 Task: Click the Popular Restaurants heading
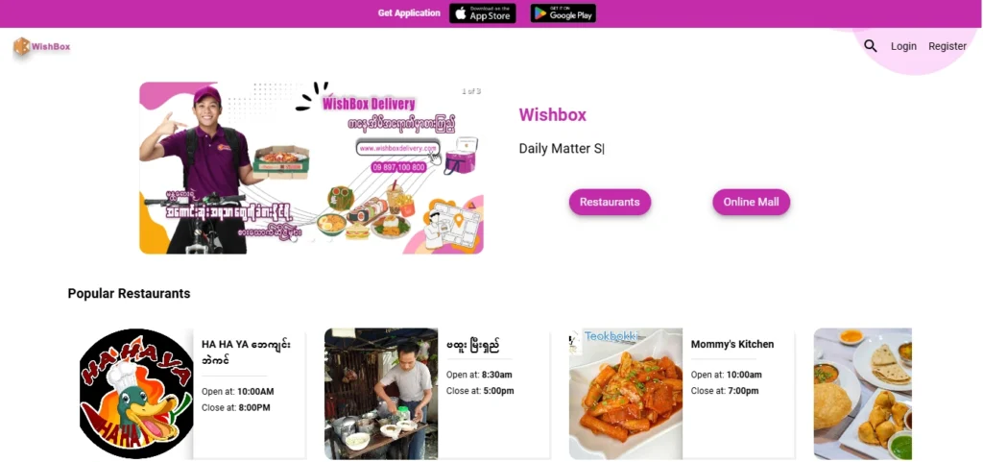130,293
